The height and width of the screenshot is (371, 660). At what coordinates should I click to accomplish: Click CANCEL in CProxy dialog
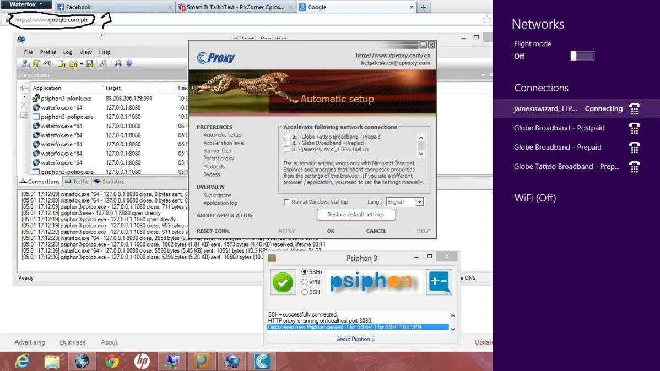click(376, 231)
